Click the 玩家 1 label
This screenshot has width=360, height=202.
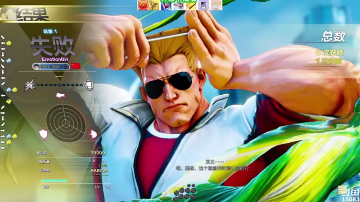50,31
